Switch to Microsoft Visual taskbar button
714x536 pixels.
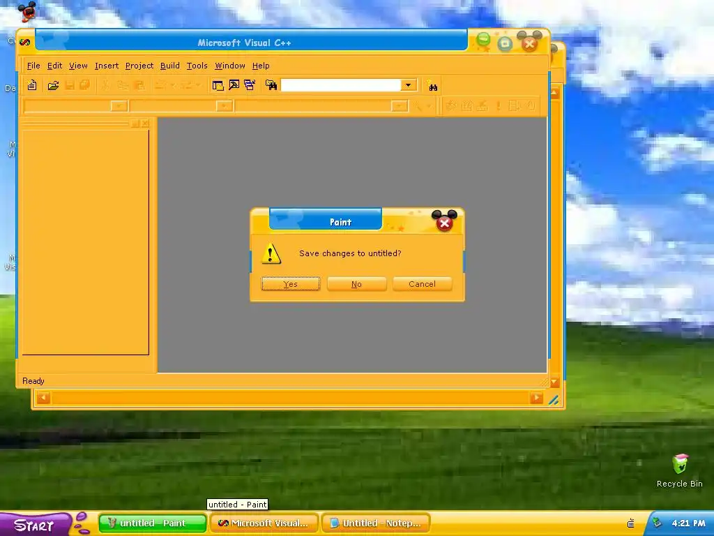[x=264, y=523]
